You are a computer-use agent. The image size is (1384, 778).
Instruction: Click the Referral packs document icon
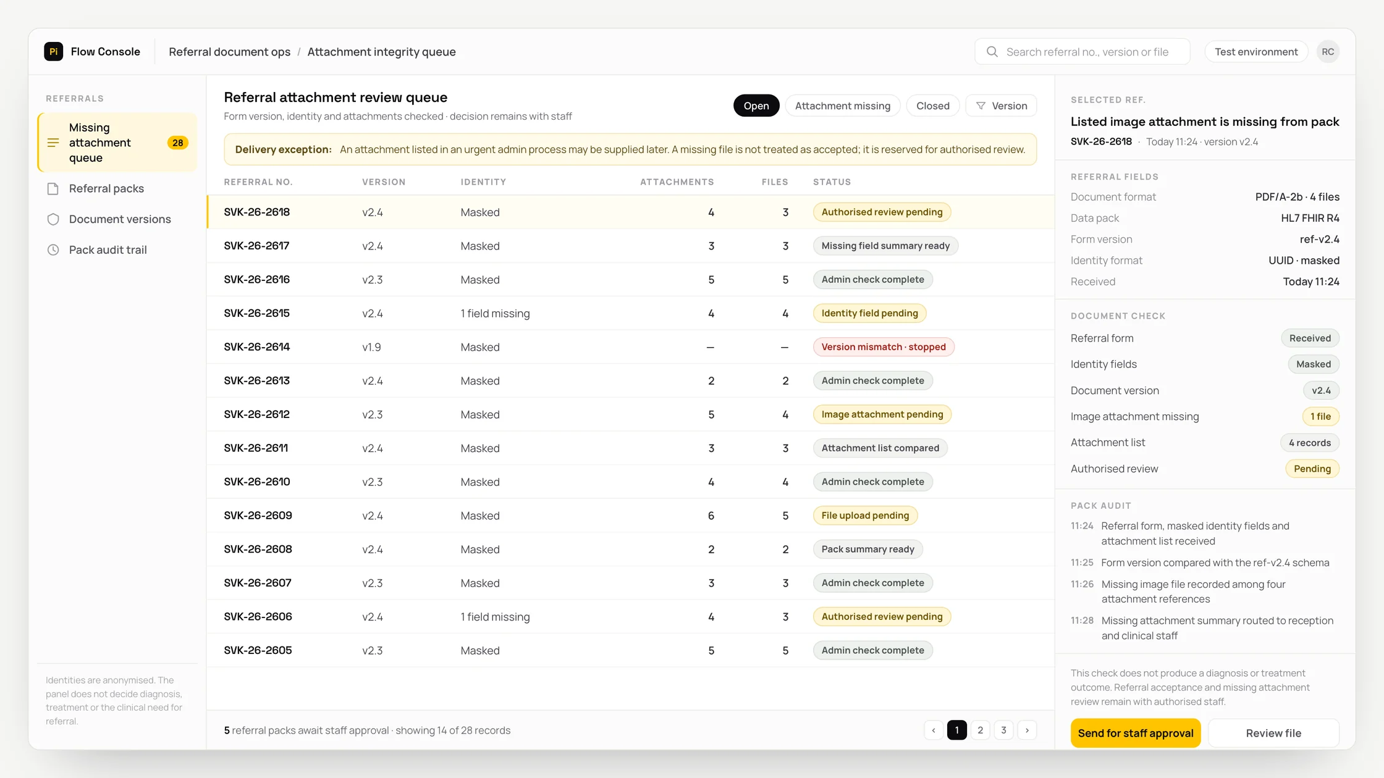click(x=53, y=188)
